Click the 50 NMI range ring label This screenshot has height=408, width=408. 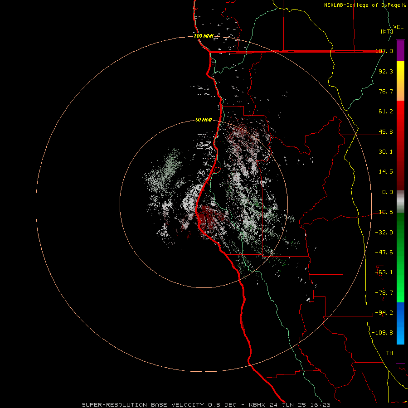(204, 120)
